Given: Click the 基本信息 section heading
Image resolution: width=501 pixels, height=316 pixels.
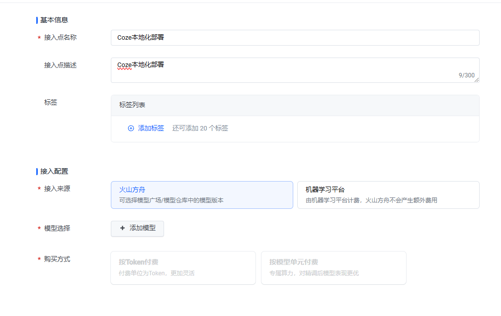Looking at the screenshot, I should pyautogui.click(x=54, y=20).
